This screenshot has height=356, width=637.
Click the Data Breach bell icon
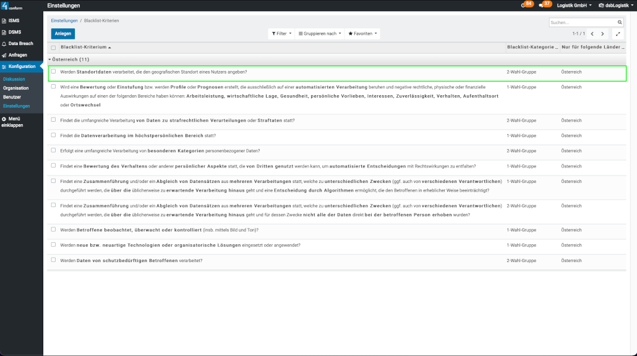(x=4, y=44)
